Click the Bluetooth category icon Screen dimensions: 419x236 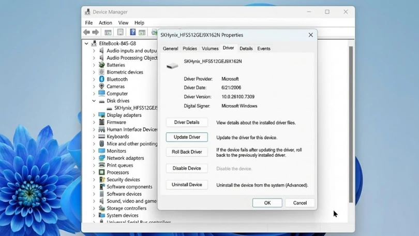101,79
